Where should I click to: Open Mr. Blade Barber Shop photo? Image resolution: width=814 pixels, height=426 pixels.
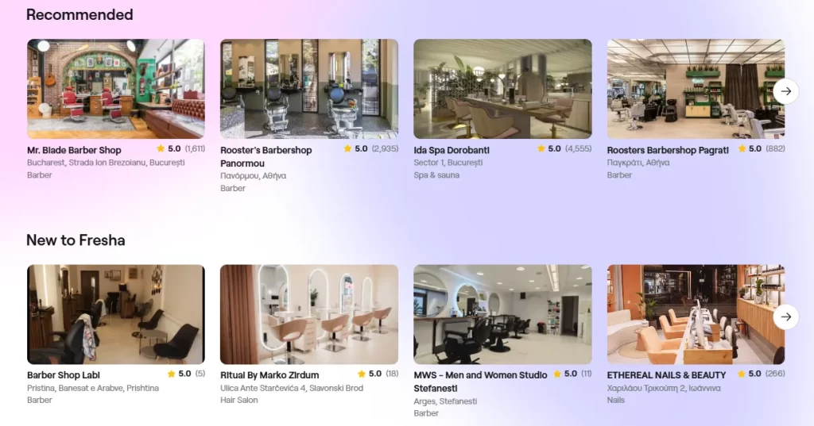(x=116, y=89)
